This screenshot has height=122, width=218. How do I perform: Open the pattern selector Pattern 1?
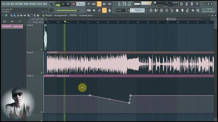[137, 10]
